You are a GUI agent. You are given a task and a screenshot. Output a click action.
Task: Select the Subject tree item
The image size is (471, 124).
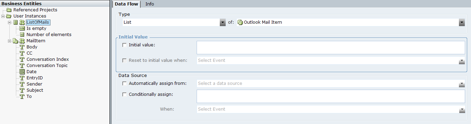click(x=35, y=90)
